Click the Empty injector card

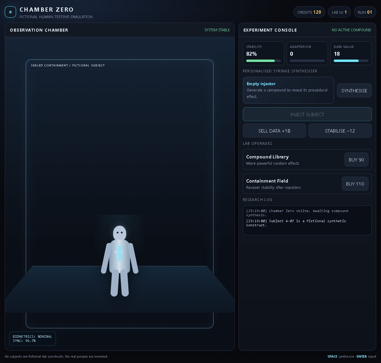pyautogui.click(x=288, y=90)
